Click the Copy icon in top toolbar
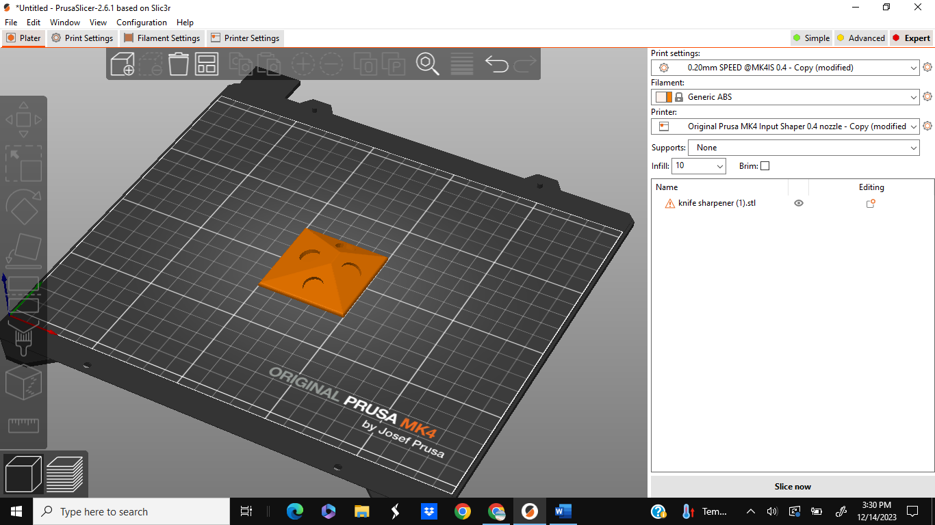 click(x=240, y=64)
